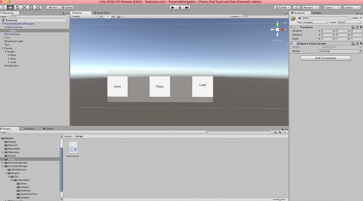Lock the scene gizmo rotation
Screen dimensions: 363x201
[285, 22]
